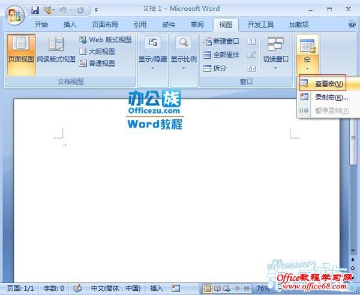This screenshot has height=295, width=360.
Task: Open the 加载项 ribbon tab
Action: click(x=299, y=25)
